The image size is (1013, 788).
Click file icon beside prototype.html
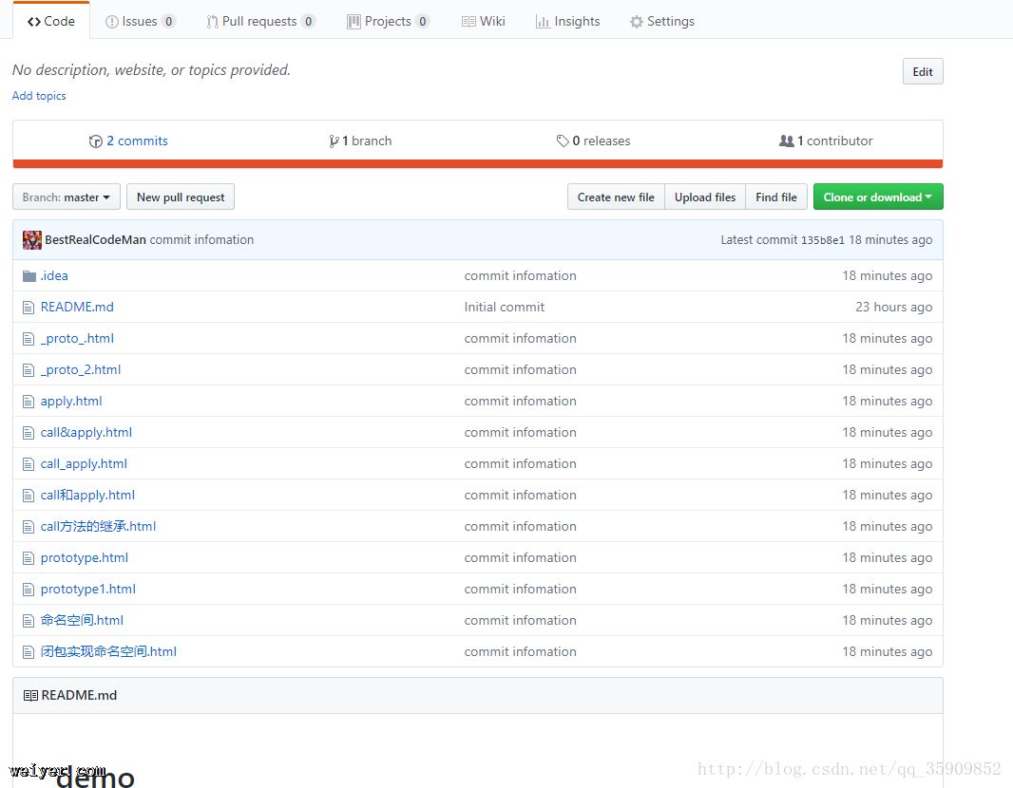click(x=29, y=559)
